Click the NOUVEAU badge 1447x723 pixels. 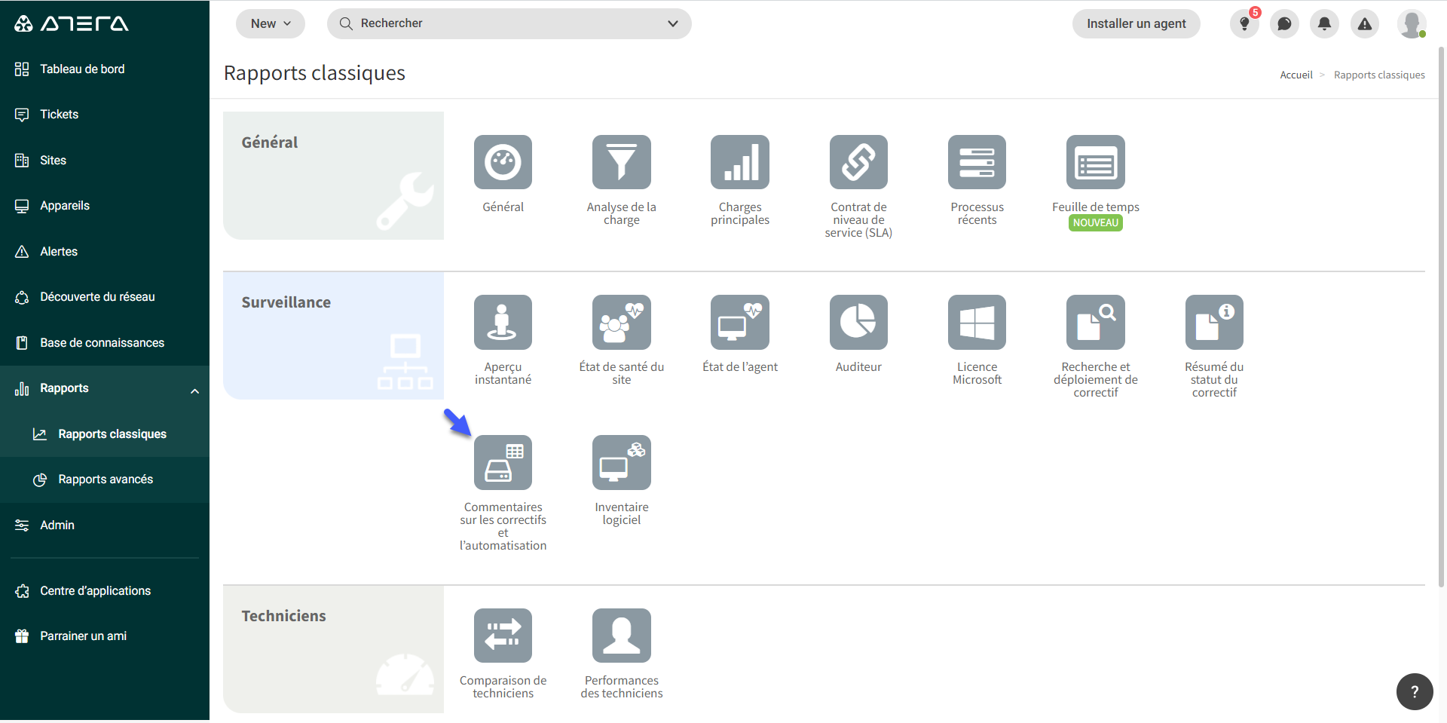tap(1095, 223)
